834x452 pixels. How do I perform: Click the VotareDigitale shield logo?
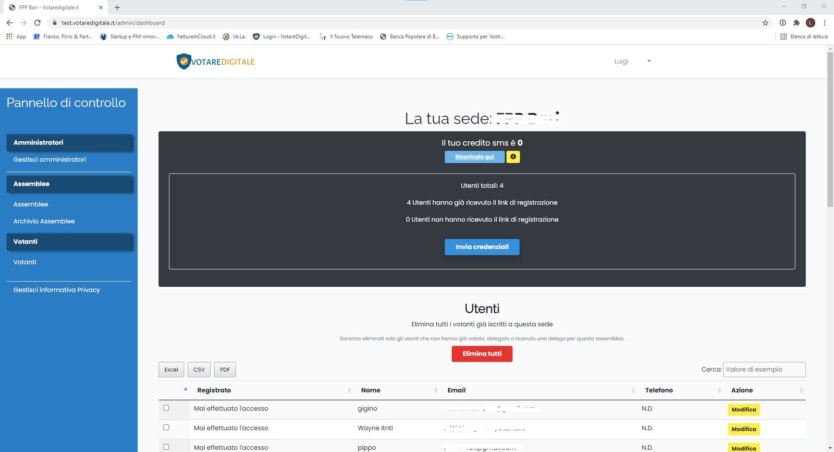tap(184, 62)
